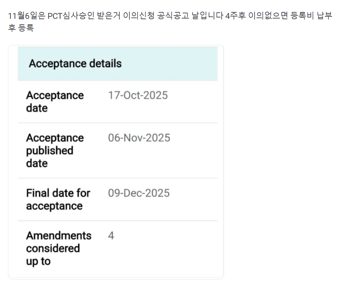The height and width of the screenshot is (285, 348).
Task: Click the Korean post text paragraph
Action: point(170,16)
